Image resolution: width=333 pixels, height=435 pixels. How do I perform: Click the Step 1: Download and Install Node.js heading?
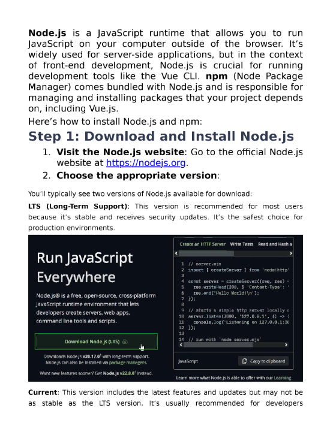tap(161, 136)
